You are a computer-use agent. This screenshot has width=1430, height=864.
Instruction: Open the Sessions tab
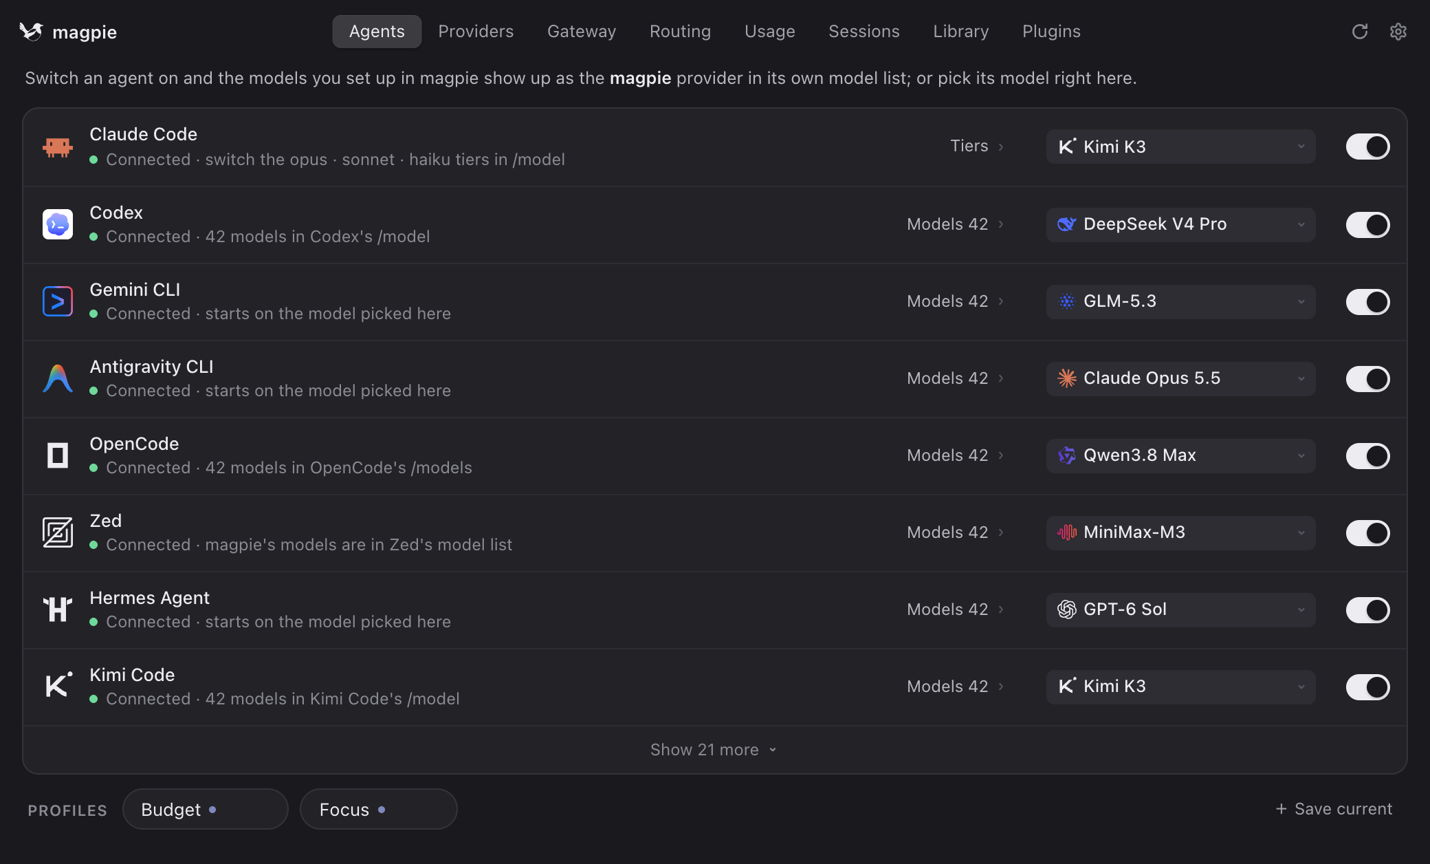(863, 32)
